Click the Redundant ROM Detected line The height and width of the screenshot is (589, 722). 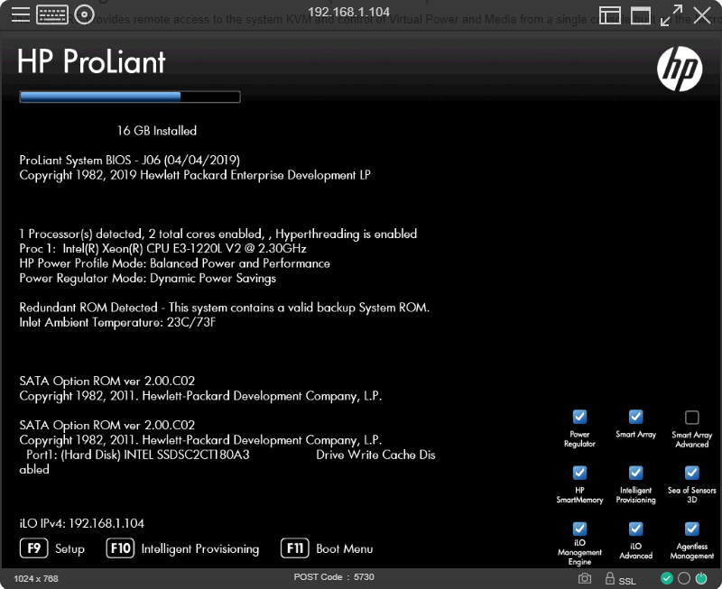pyautogui.click(x=224, y=308)
